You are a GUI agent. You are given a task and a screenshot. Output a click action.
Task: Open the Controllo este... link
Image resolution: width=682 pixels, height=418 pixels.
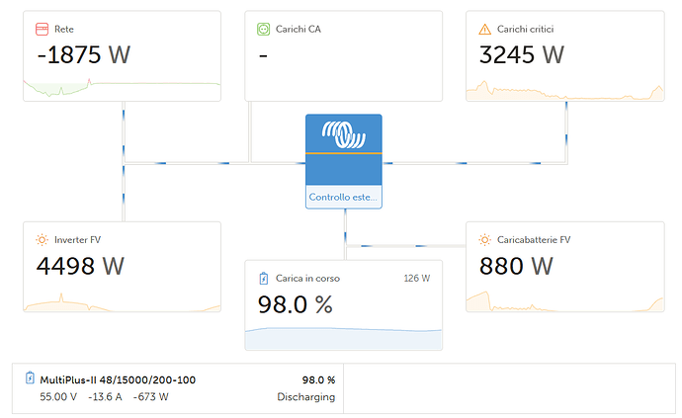pos(343,197)
